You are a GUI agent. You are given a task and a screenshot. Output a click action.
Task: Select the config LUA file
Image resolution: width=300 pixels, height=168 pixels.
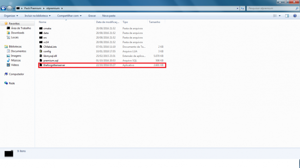point(47,51)
